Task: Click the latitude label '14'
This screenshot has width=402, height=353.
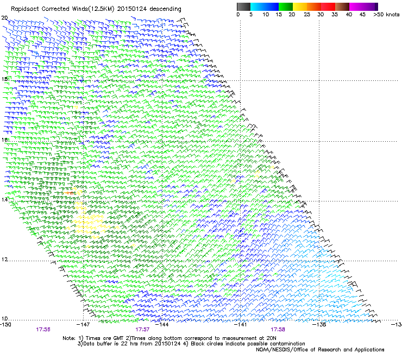Action: (4, 199)
